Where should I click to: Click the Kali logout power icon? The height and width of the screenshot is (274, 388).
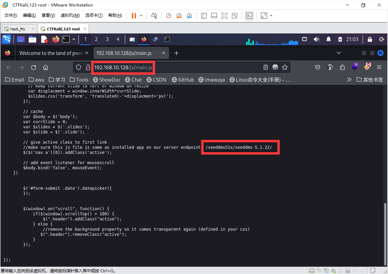(x=382, y=39)
